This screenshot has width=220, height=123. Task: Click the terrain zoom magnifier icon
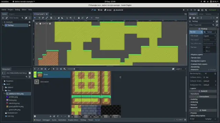(65, 69)
